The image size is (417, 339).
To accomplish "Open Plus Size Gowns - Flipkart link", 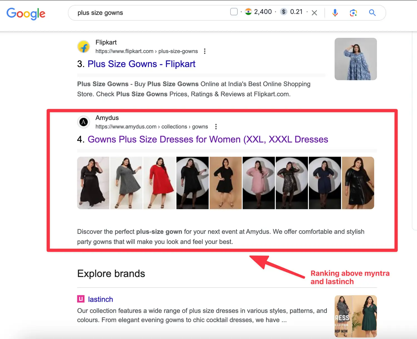I will (x=141, y=64).
